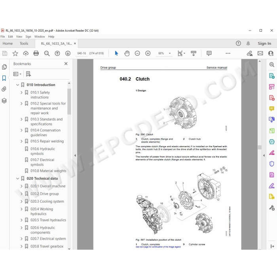Go to next page arrow
The image size is (277, 277).
[x=68, y=53]
